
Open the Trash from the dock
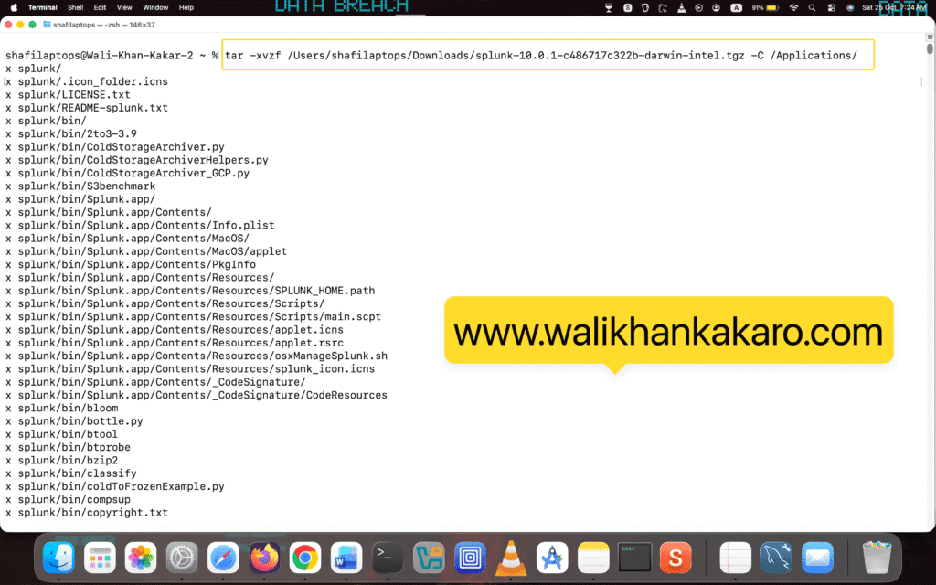877,558
